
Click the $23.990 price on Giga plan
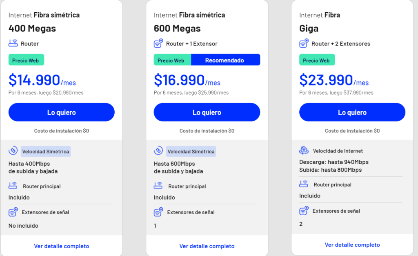tap(326, 80)
